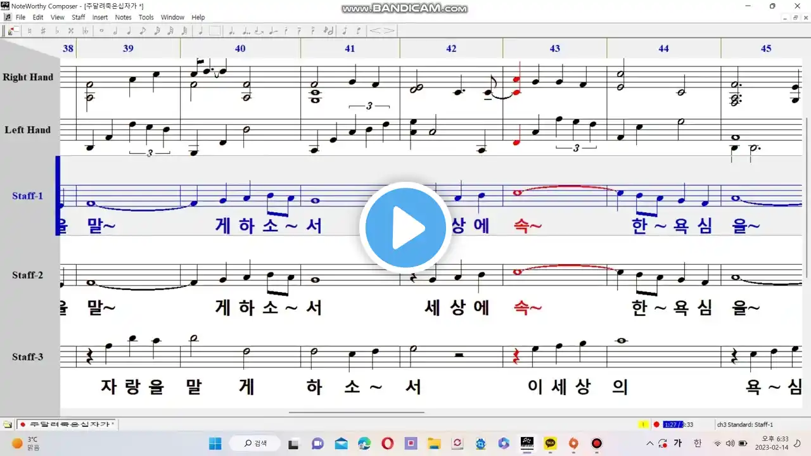Click the Left Hand staff label
This screenshot has width=811, height=456.
click(x=28, y=130)
